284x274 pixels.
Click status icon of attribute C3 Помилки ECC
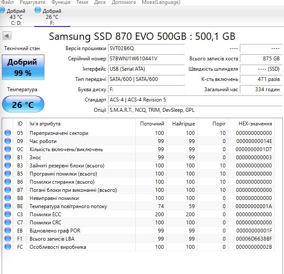click(x=8, y=214)
